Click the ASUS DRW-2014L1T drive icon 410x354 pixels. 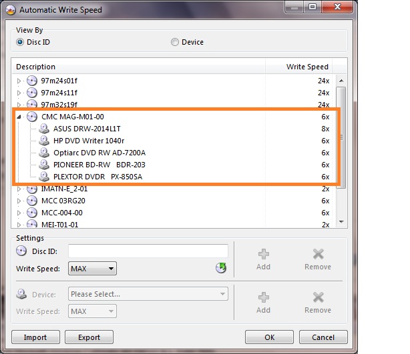pos(44,129)
